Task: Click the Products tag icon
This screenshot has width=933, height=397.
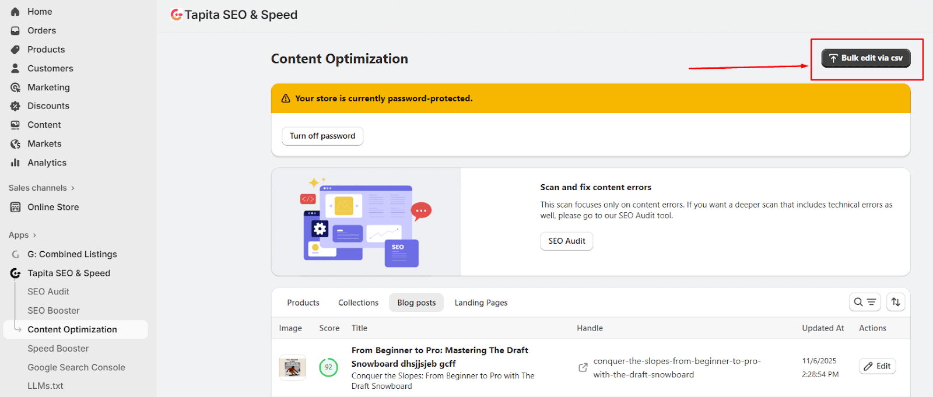Action: coord(15,50)
